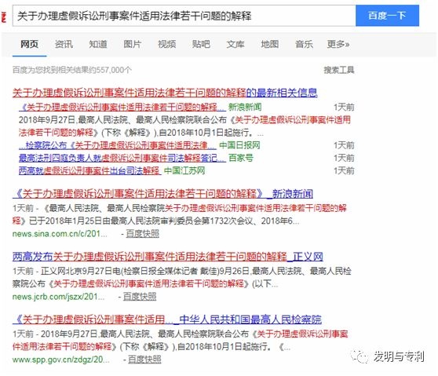The width and height of the screenshot is (438, 376).
Task: Switch to the 图片 tab
Action: point(133,44)
